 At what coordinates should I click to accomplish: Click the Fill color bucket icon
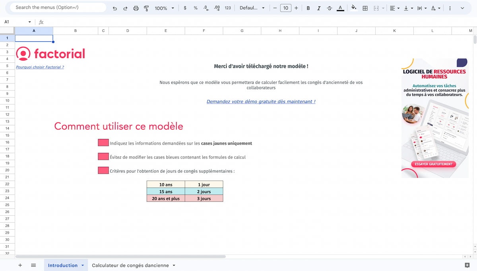(x=354, y=8)
